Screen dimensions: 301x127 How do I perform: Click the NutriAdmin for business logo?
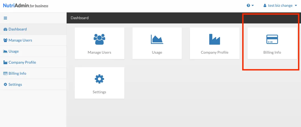pyautogui.click(x=26, y=6)
